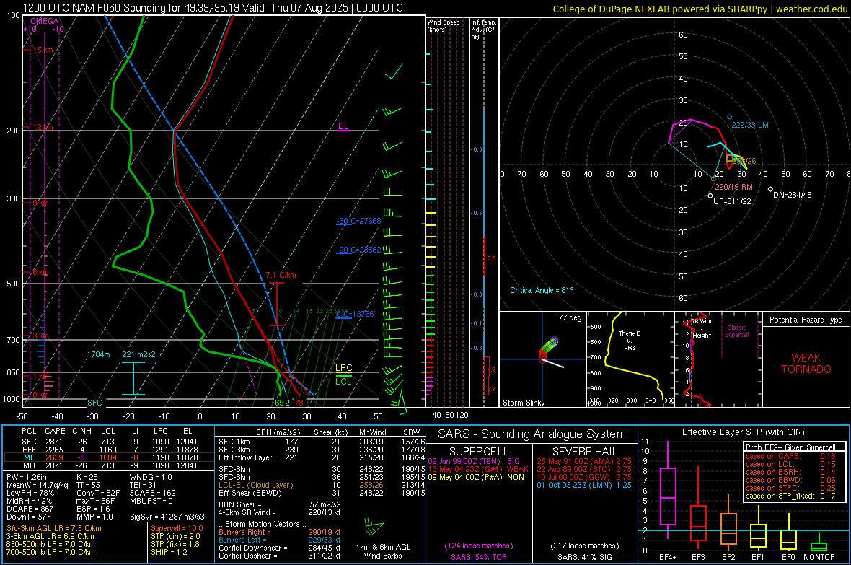Select the EFF parcel row

point(109,450)
